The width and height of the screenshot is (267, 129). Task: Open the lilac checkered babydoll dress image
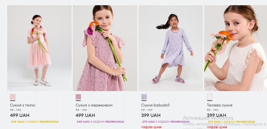coord(171,48)
